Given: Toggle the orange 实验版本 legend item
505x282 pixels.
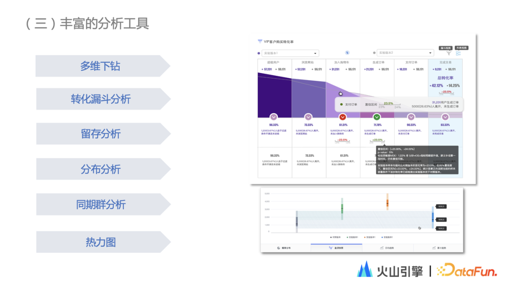Looking at the screenshot, I should (x=370, y=237).
